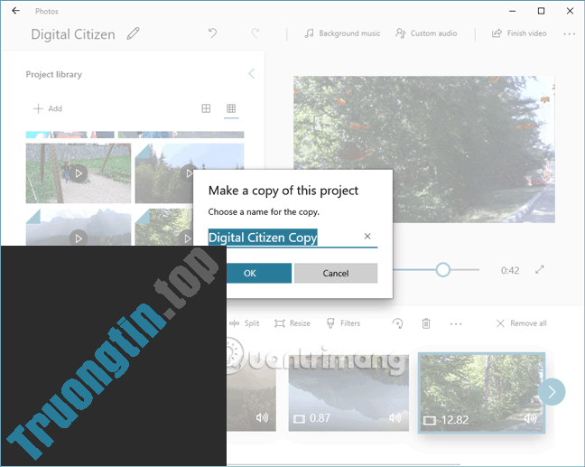This screenshot has width=585, height=467.
Task: Clear the copy name text field
Action: tap(367, 237)
